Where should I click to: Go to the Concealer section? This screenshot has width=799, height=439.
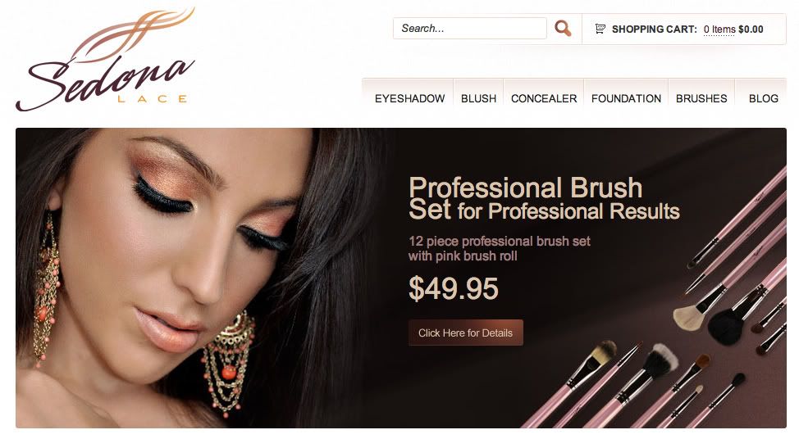pyautogui.click(x=544, y=98)
